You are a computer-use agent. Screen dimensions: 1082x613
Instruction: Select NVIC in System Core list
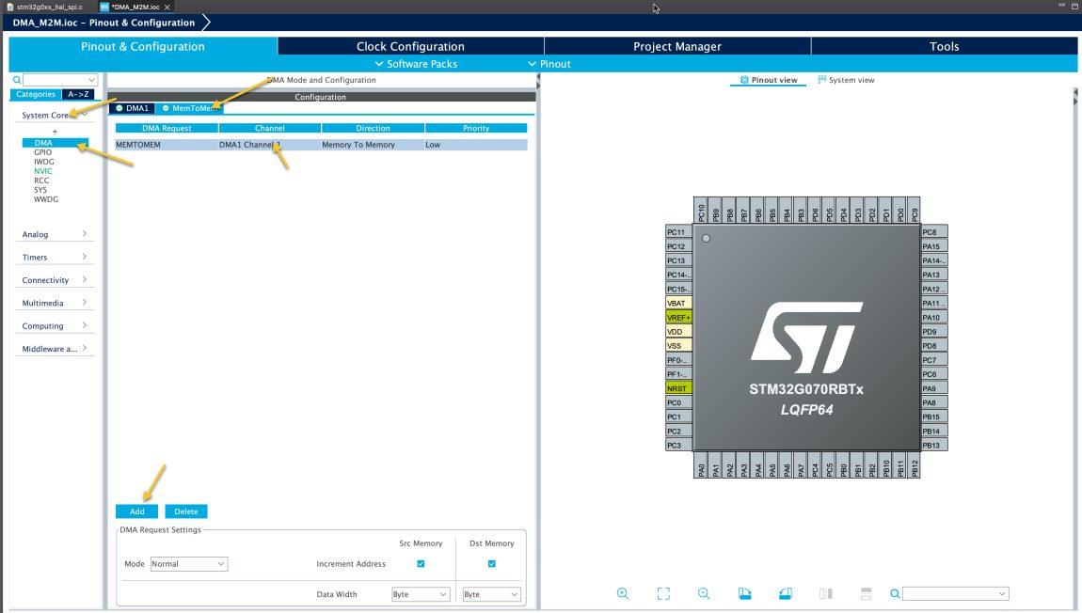coord(42,171)
